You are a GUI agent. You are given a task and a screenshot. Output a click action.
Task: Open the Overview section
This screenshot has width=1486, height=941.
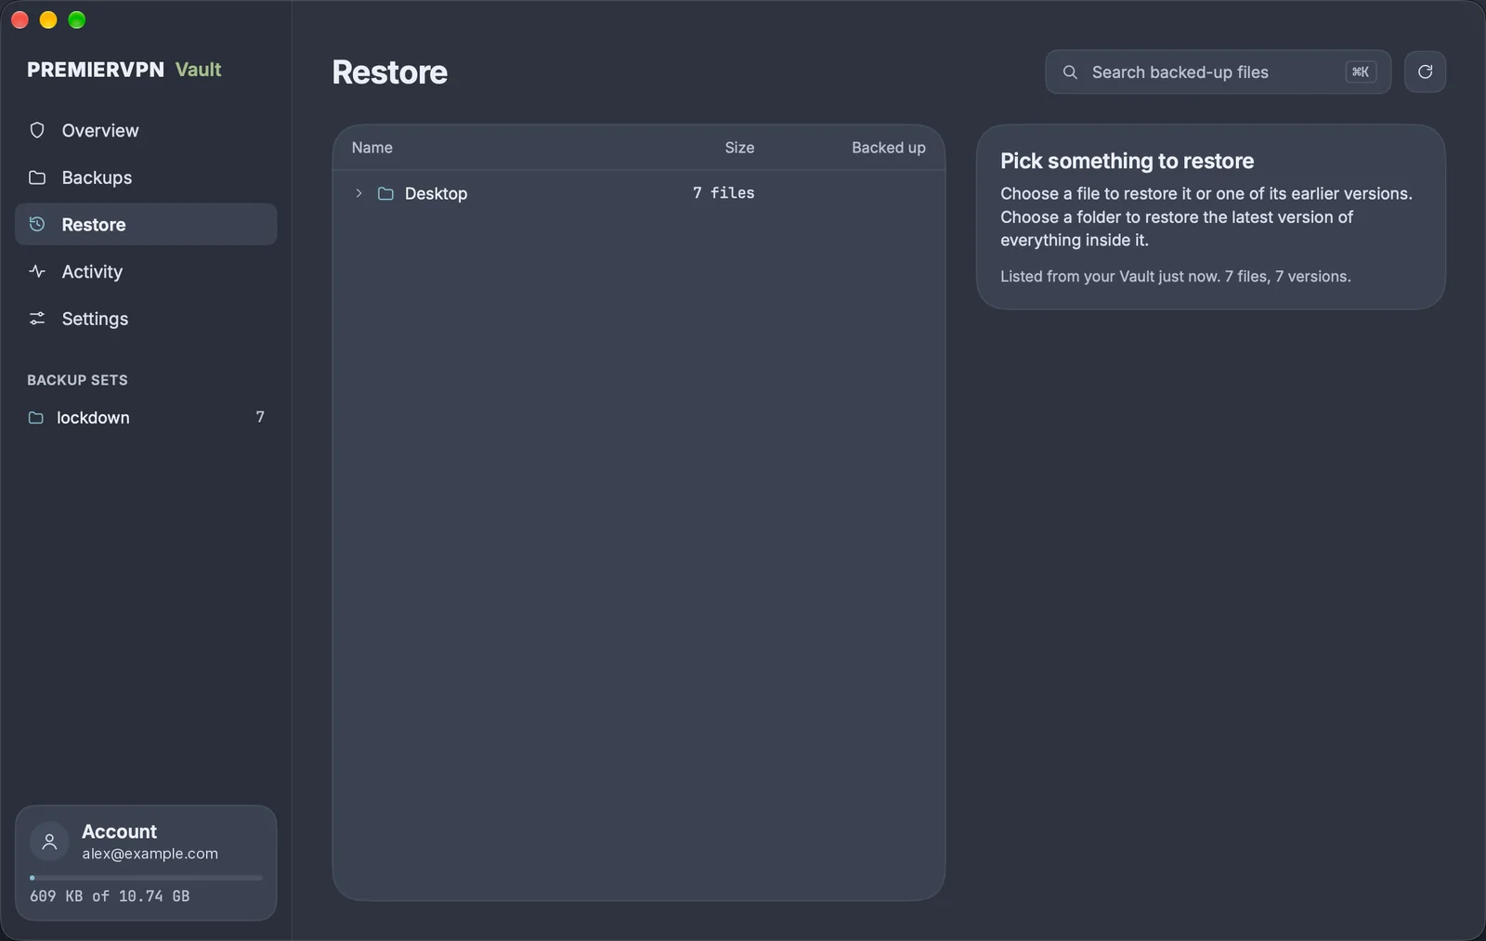[x=146, y=130]
